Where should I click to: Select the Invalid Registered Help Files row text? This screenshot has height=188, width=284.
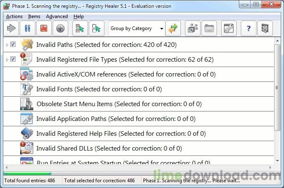point(121,134)
